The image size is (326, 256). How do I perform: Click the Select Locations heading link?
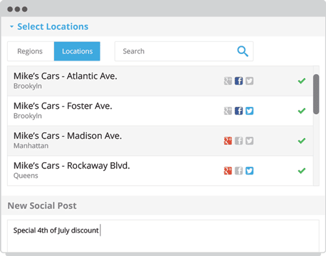(53, 27)
